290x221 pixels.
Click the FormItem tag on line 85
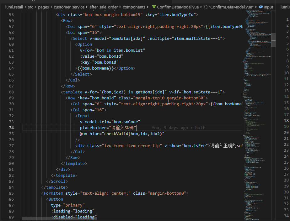click(x=53, y=193)
